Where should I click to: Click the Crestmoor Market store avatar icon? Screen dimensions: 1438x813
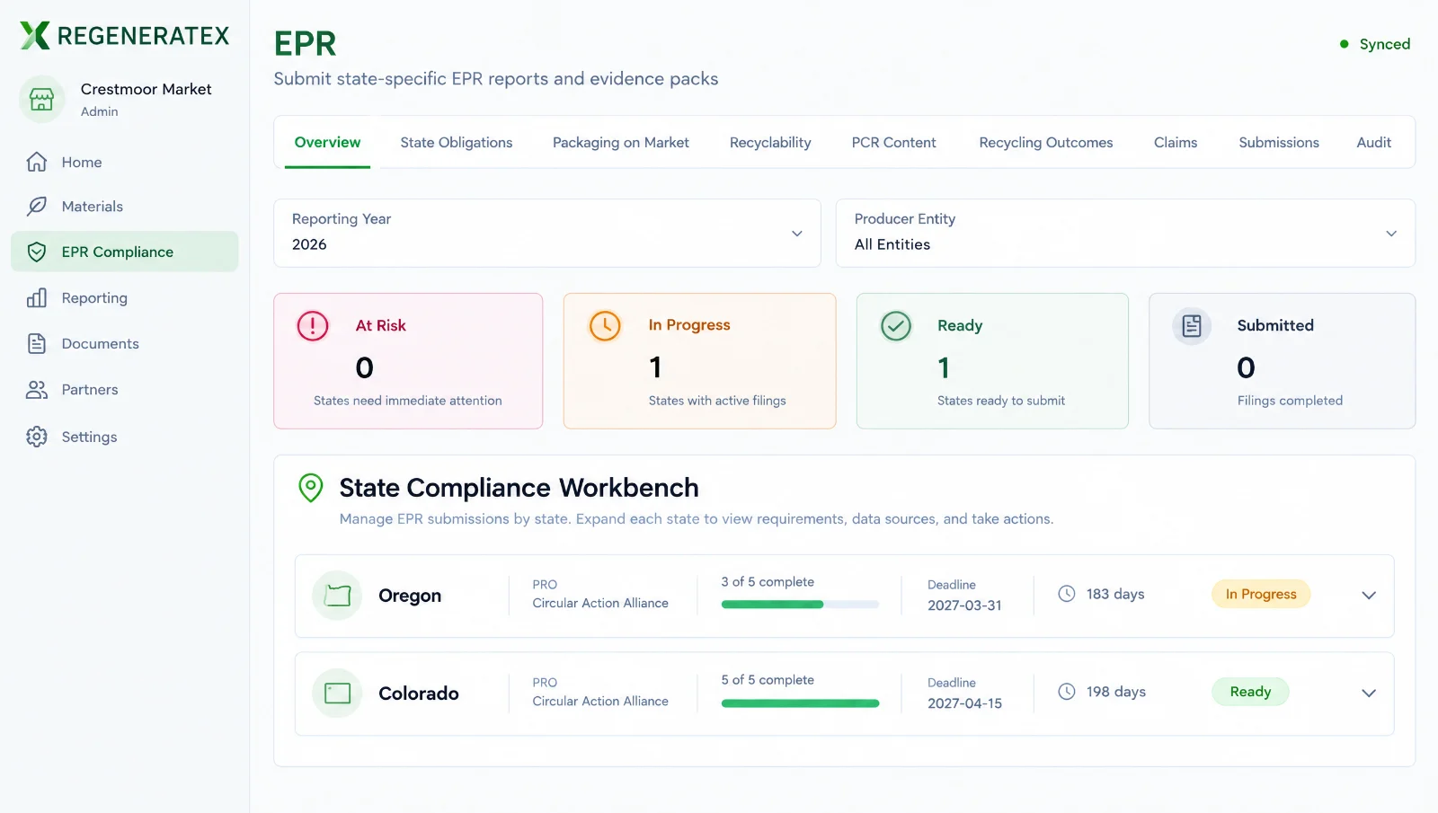tap(42, 99)
